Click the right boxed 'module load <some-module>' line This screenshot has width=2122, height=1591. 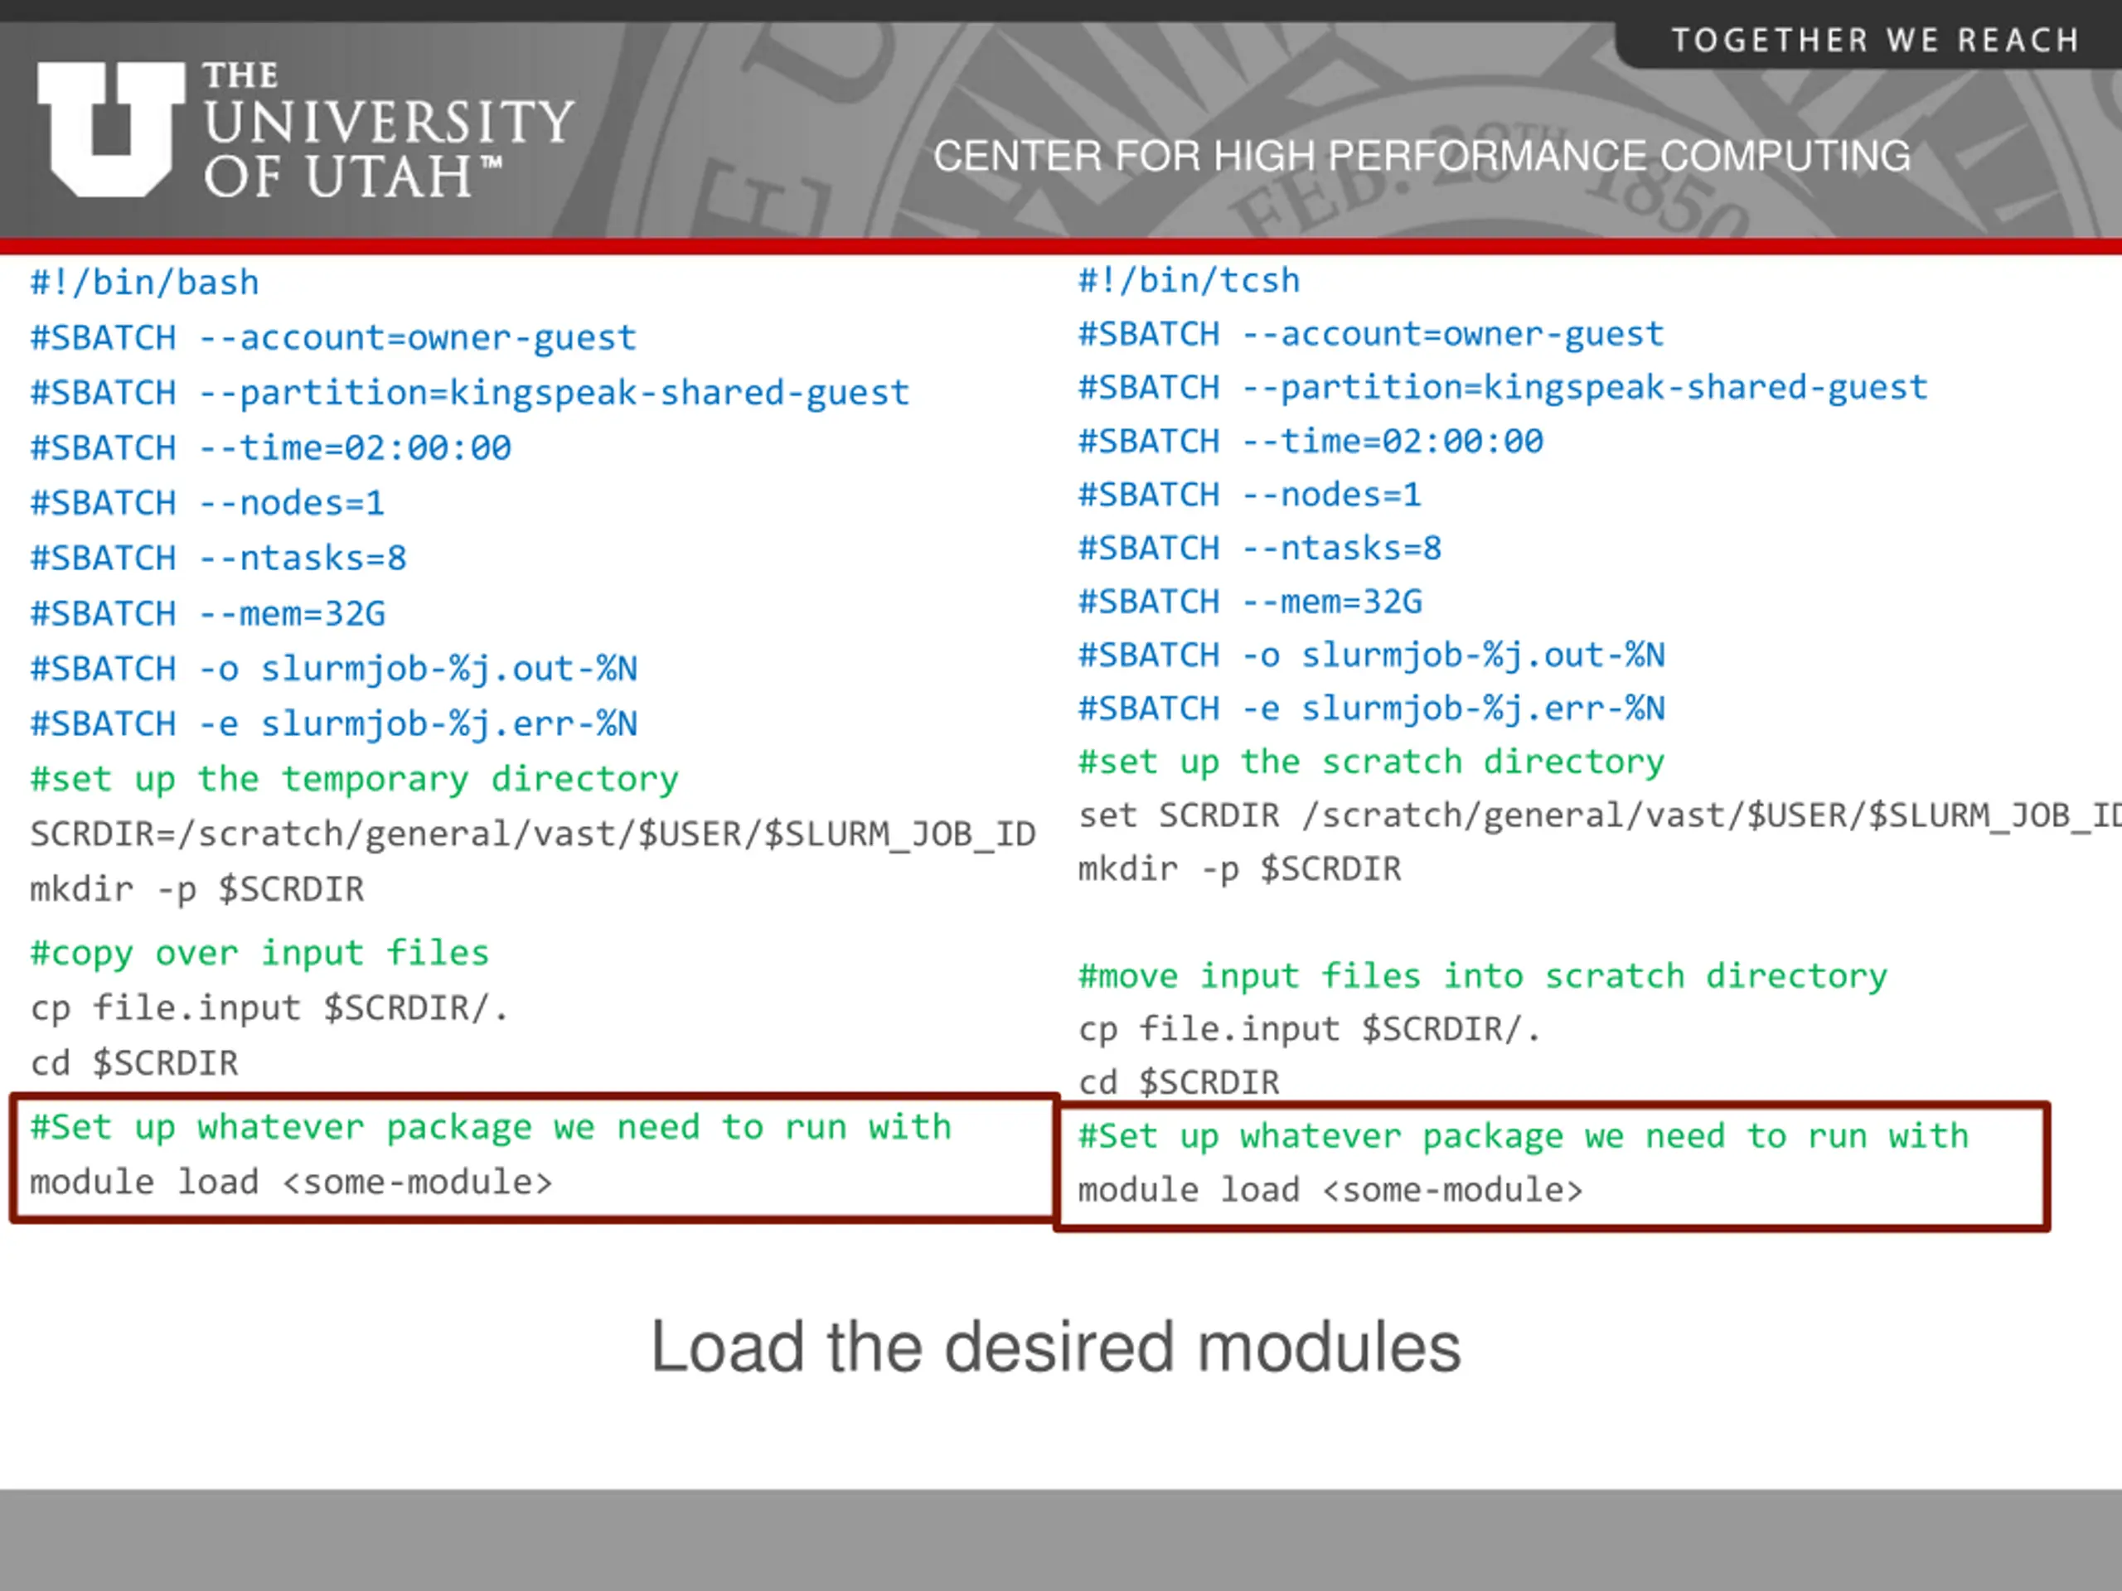pos(1330,1190)
